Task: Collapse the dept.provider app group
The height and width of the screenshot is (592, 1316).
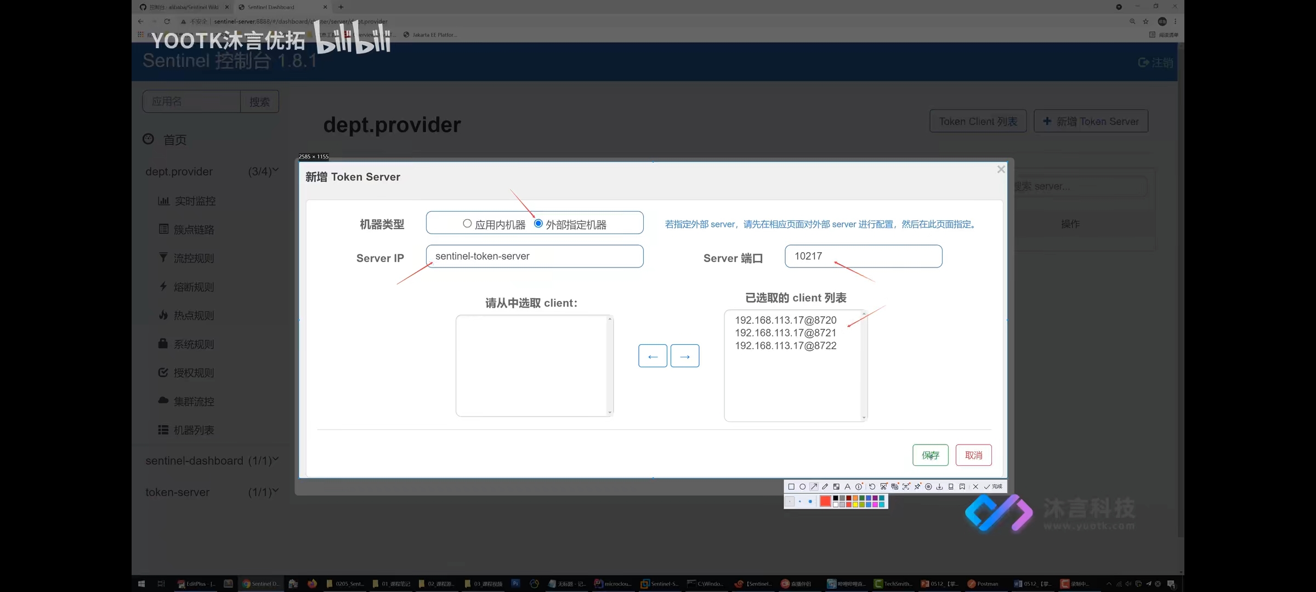Action: pyautogui.click(x=212, y=172)
